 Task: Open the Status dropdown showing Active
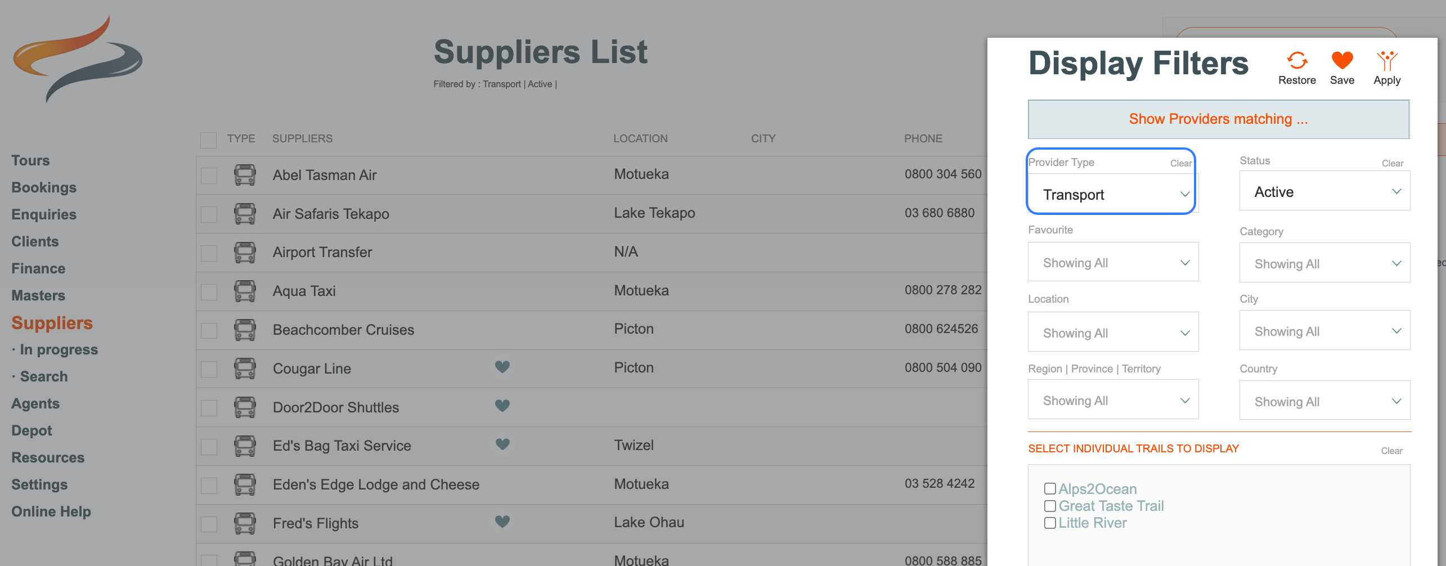1324,192
